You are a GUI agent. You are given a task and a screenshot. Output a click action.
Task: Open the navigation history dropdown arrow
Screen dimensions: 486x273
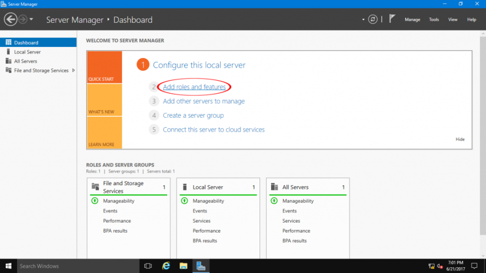click(31, 19)
